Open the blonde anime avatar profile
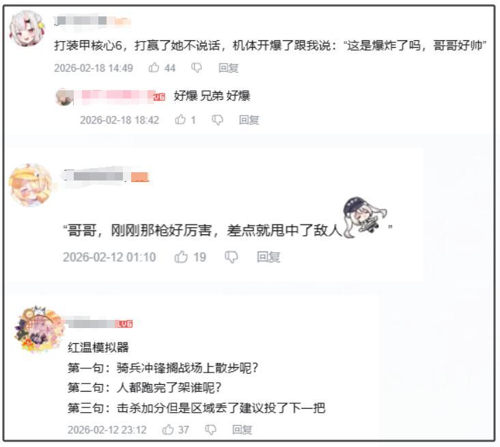The image size is (500, 447). (31, 185)
